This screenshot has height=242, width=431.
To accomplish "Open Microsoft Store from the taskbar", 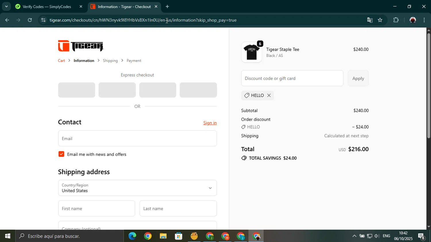I will [x=179, y=236].
